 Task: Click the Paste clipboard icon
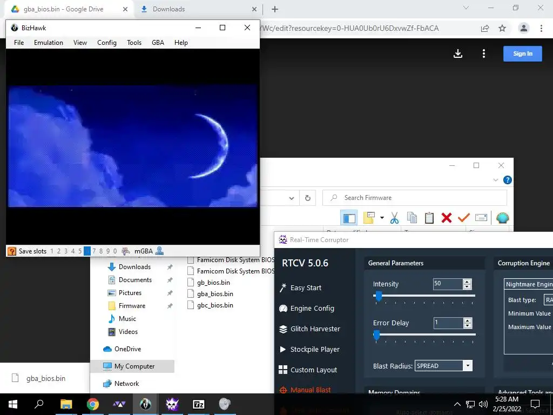[429, 218]
